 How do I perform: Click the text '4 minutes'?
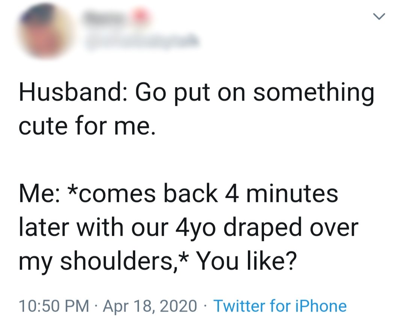pyautogui.click(x=281, y=193)
